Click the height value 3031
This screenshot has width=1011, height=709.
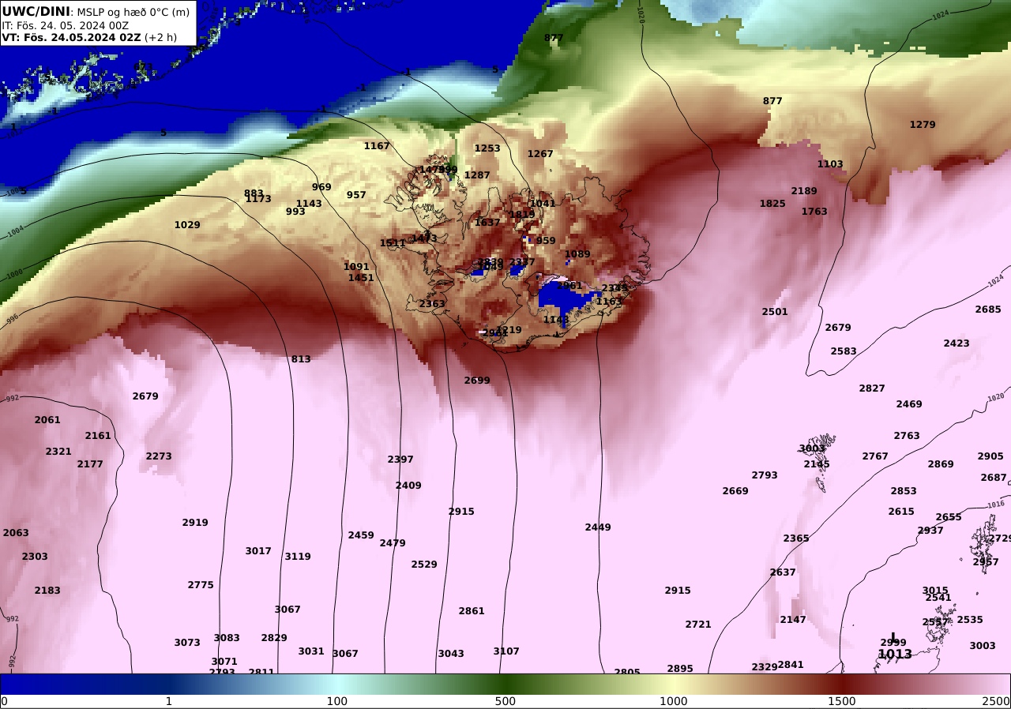tap(311, 651)
